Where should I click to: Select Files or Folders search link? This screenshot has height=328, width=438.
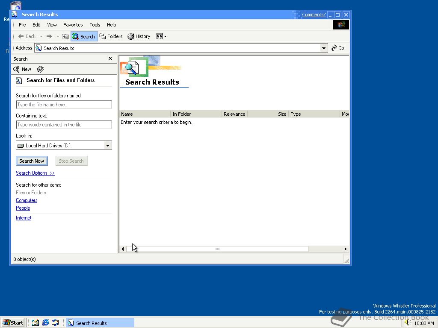[x=31, y=193]
